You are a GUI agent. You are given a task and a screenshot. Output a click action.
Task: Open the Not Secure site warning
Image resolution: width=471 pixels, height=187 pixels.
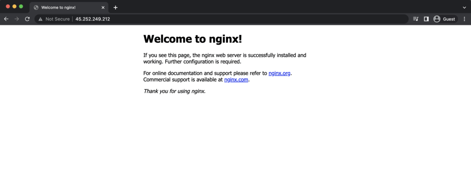click(54, 19)
